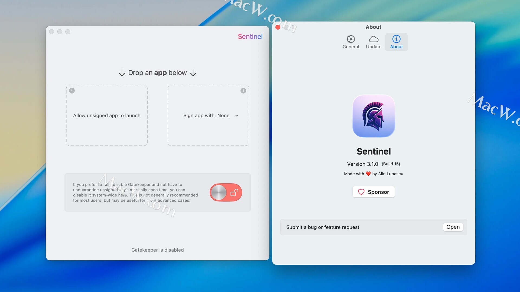
Task: Click the Sponsor button
Action: [373, 192]
